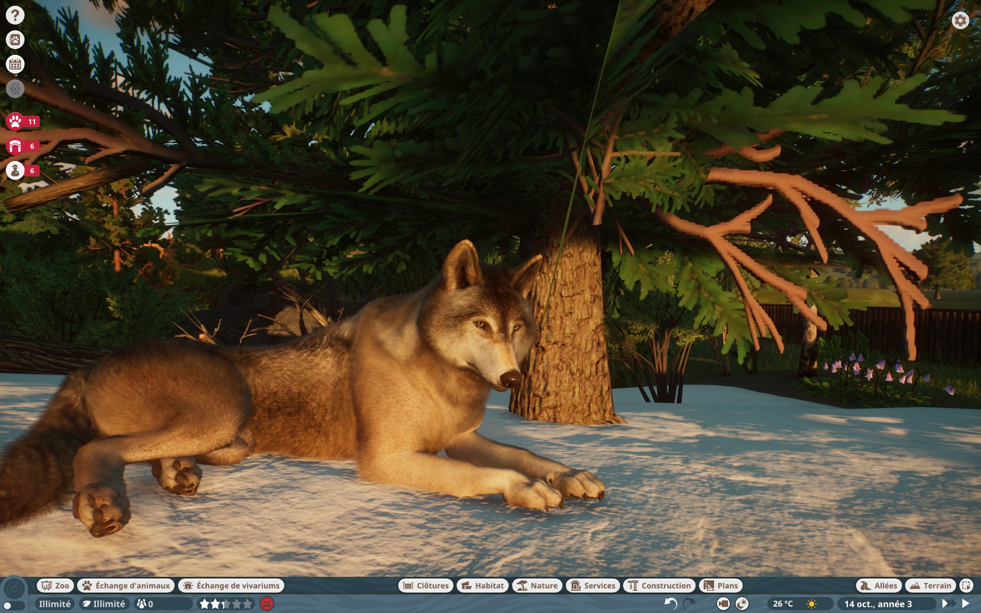Viewport: 981px width, 613px height.
Task: Open the Services build tab
Action: [593, 586]
